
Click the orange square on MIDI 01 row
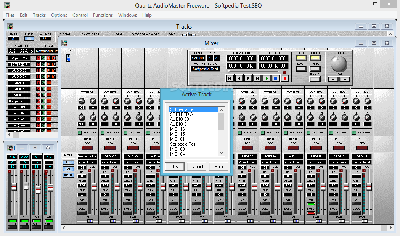coord(49,95)
